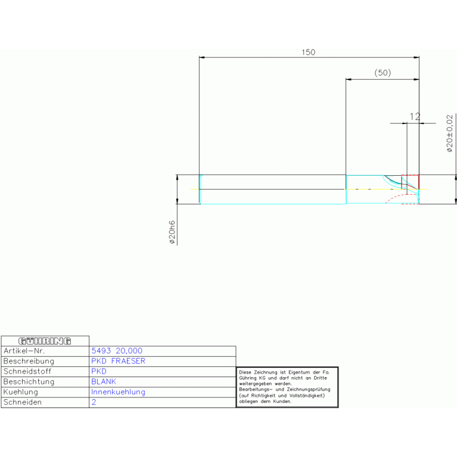Select the ø20h6 shank diameter label
This screenshot has height=457, width=457.
(x=172, y=232)
